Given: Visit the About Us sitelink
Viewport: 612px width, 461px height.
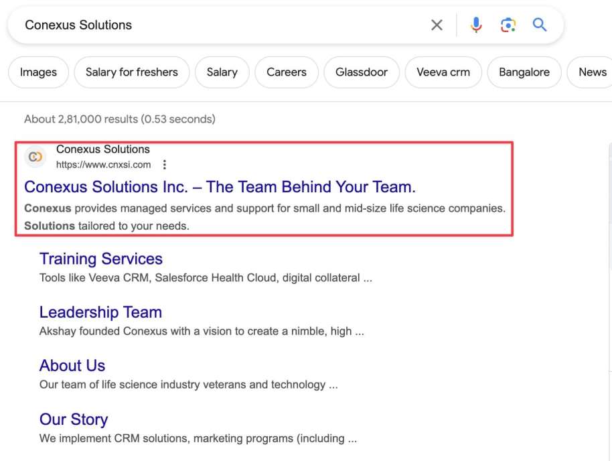Looking at the screenshot, I should coord(72,366).
